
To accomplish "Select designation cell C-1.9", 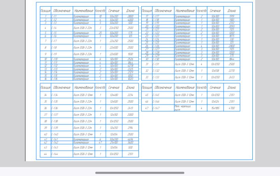I will [x=62, y=54].
